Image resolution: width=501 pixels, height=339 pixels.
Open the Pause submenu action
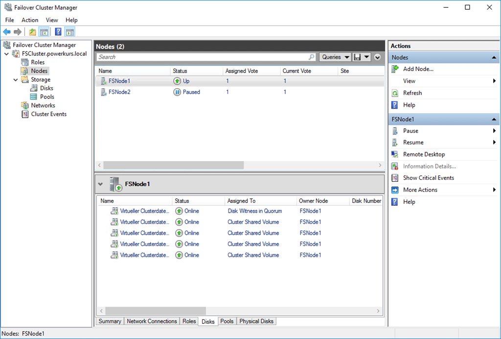(x=444, y=131)
